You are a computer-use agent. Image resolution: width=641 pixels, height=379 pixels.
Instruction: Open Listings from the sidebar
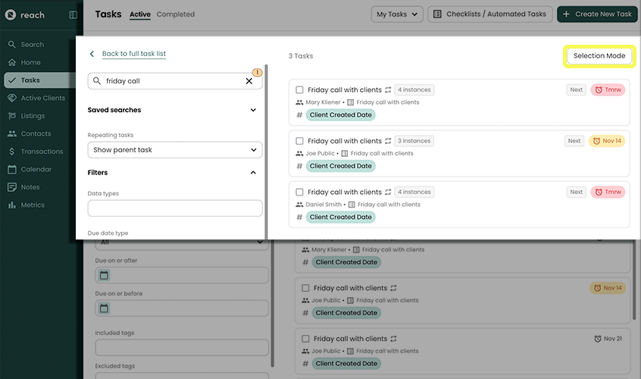pyautogui.click(x=33, y=116)
